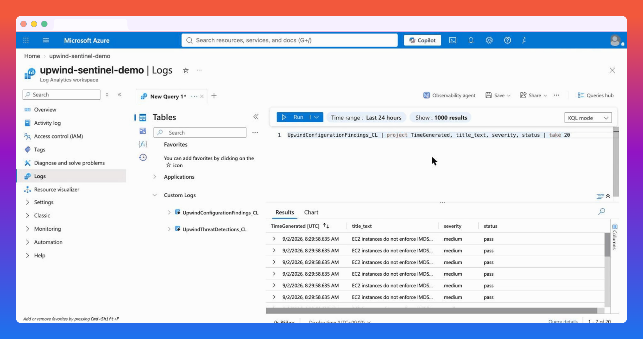The height and width of the screenshot is (339, 643).
Task: Select the Functions fx pane icon
Action: tap(143, 144)
